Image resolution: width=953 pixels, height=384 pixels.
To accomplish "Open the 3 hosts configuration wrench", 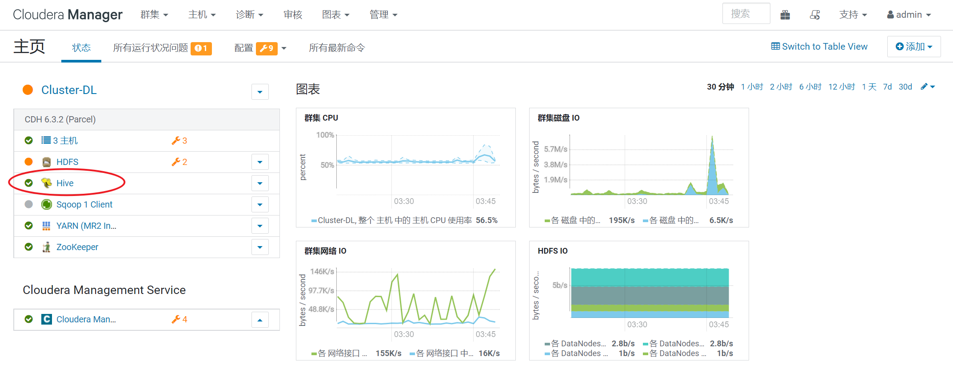I will click(x=179, y=141).
